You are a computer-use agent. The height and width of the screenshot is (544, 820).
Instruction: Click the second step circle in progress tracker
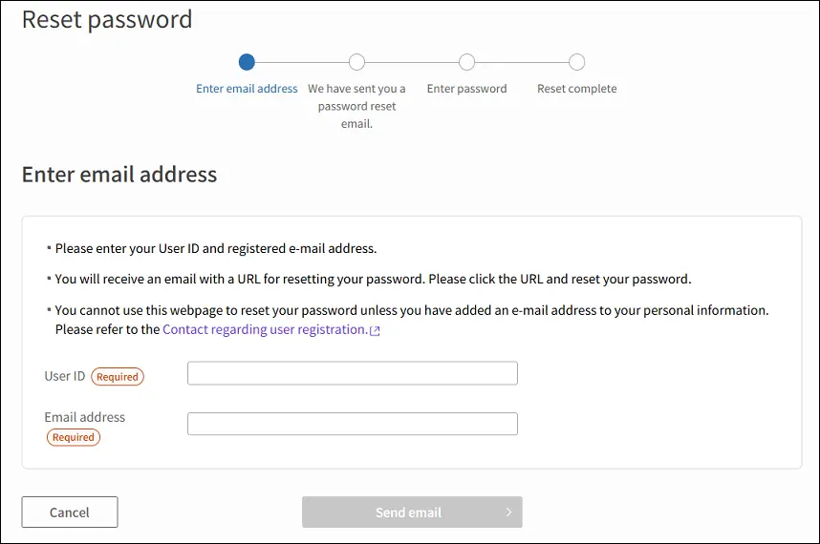pos(356,62)
